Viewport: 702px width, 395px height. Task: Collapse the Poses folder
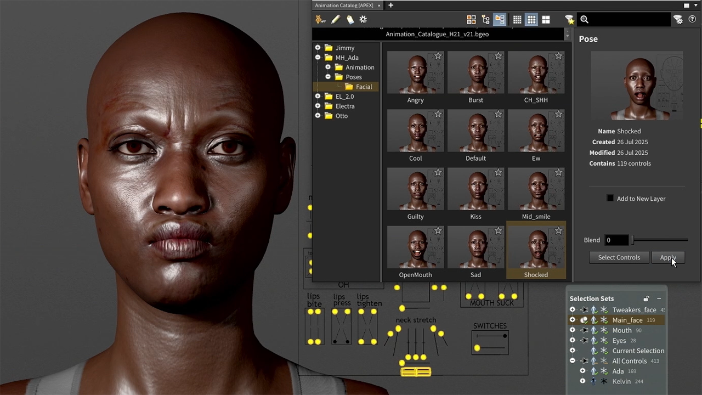(x=328, y=77)
